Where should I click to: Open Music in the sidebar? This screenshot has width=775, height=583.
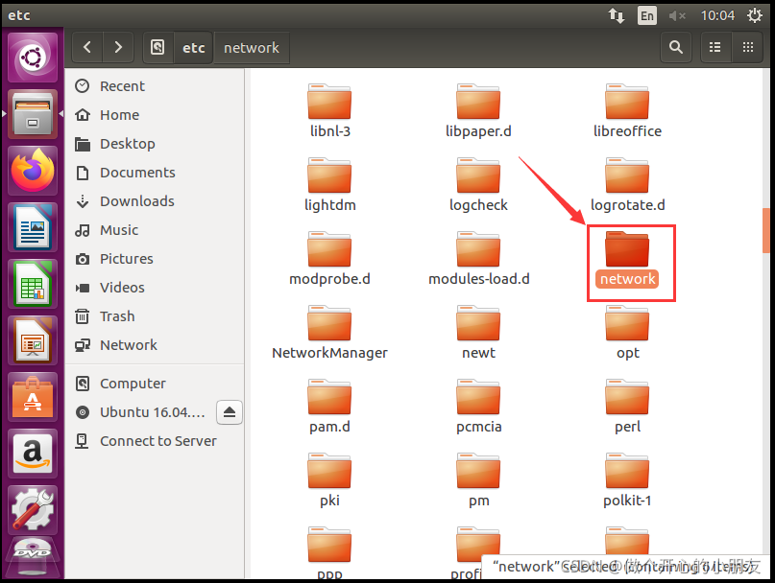(x=155, y=230)
